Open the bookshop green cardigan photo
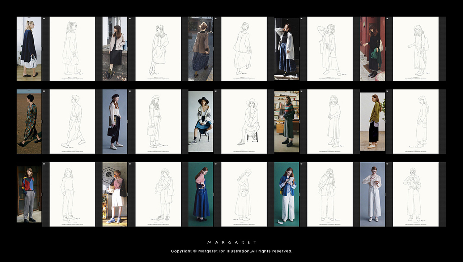Image resolution: width=463 pixels, height=262 pixels. (x=287, y=121)
